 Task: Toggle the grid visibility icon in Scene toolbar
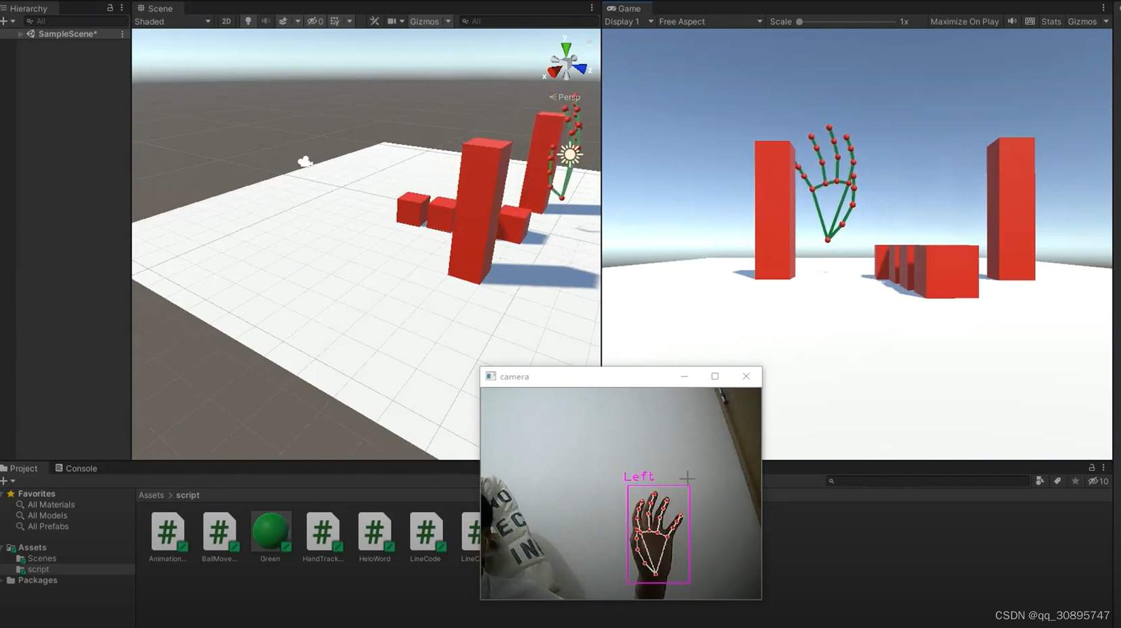pos(334,21)
